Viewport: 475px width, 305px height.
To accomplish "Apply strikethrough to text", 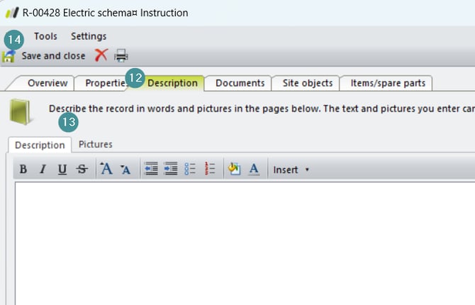I will (x=82, y=170).
